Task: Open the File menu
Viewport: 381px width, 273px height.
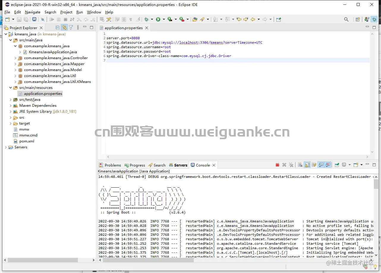Action: 7,12
